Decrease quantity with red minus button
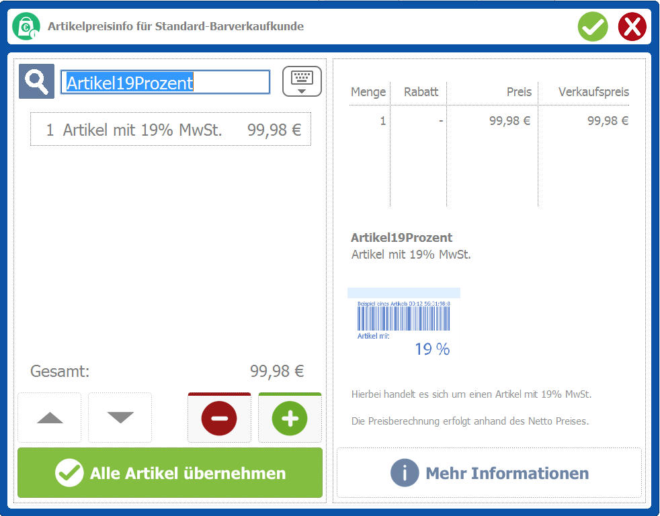 click(219, 419)
